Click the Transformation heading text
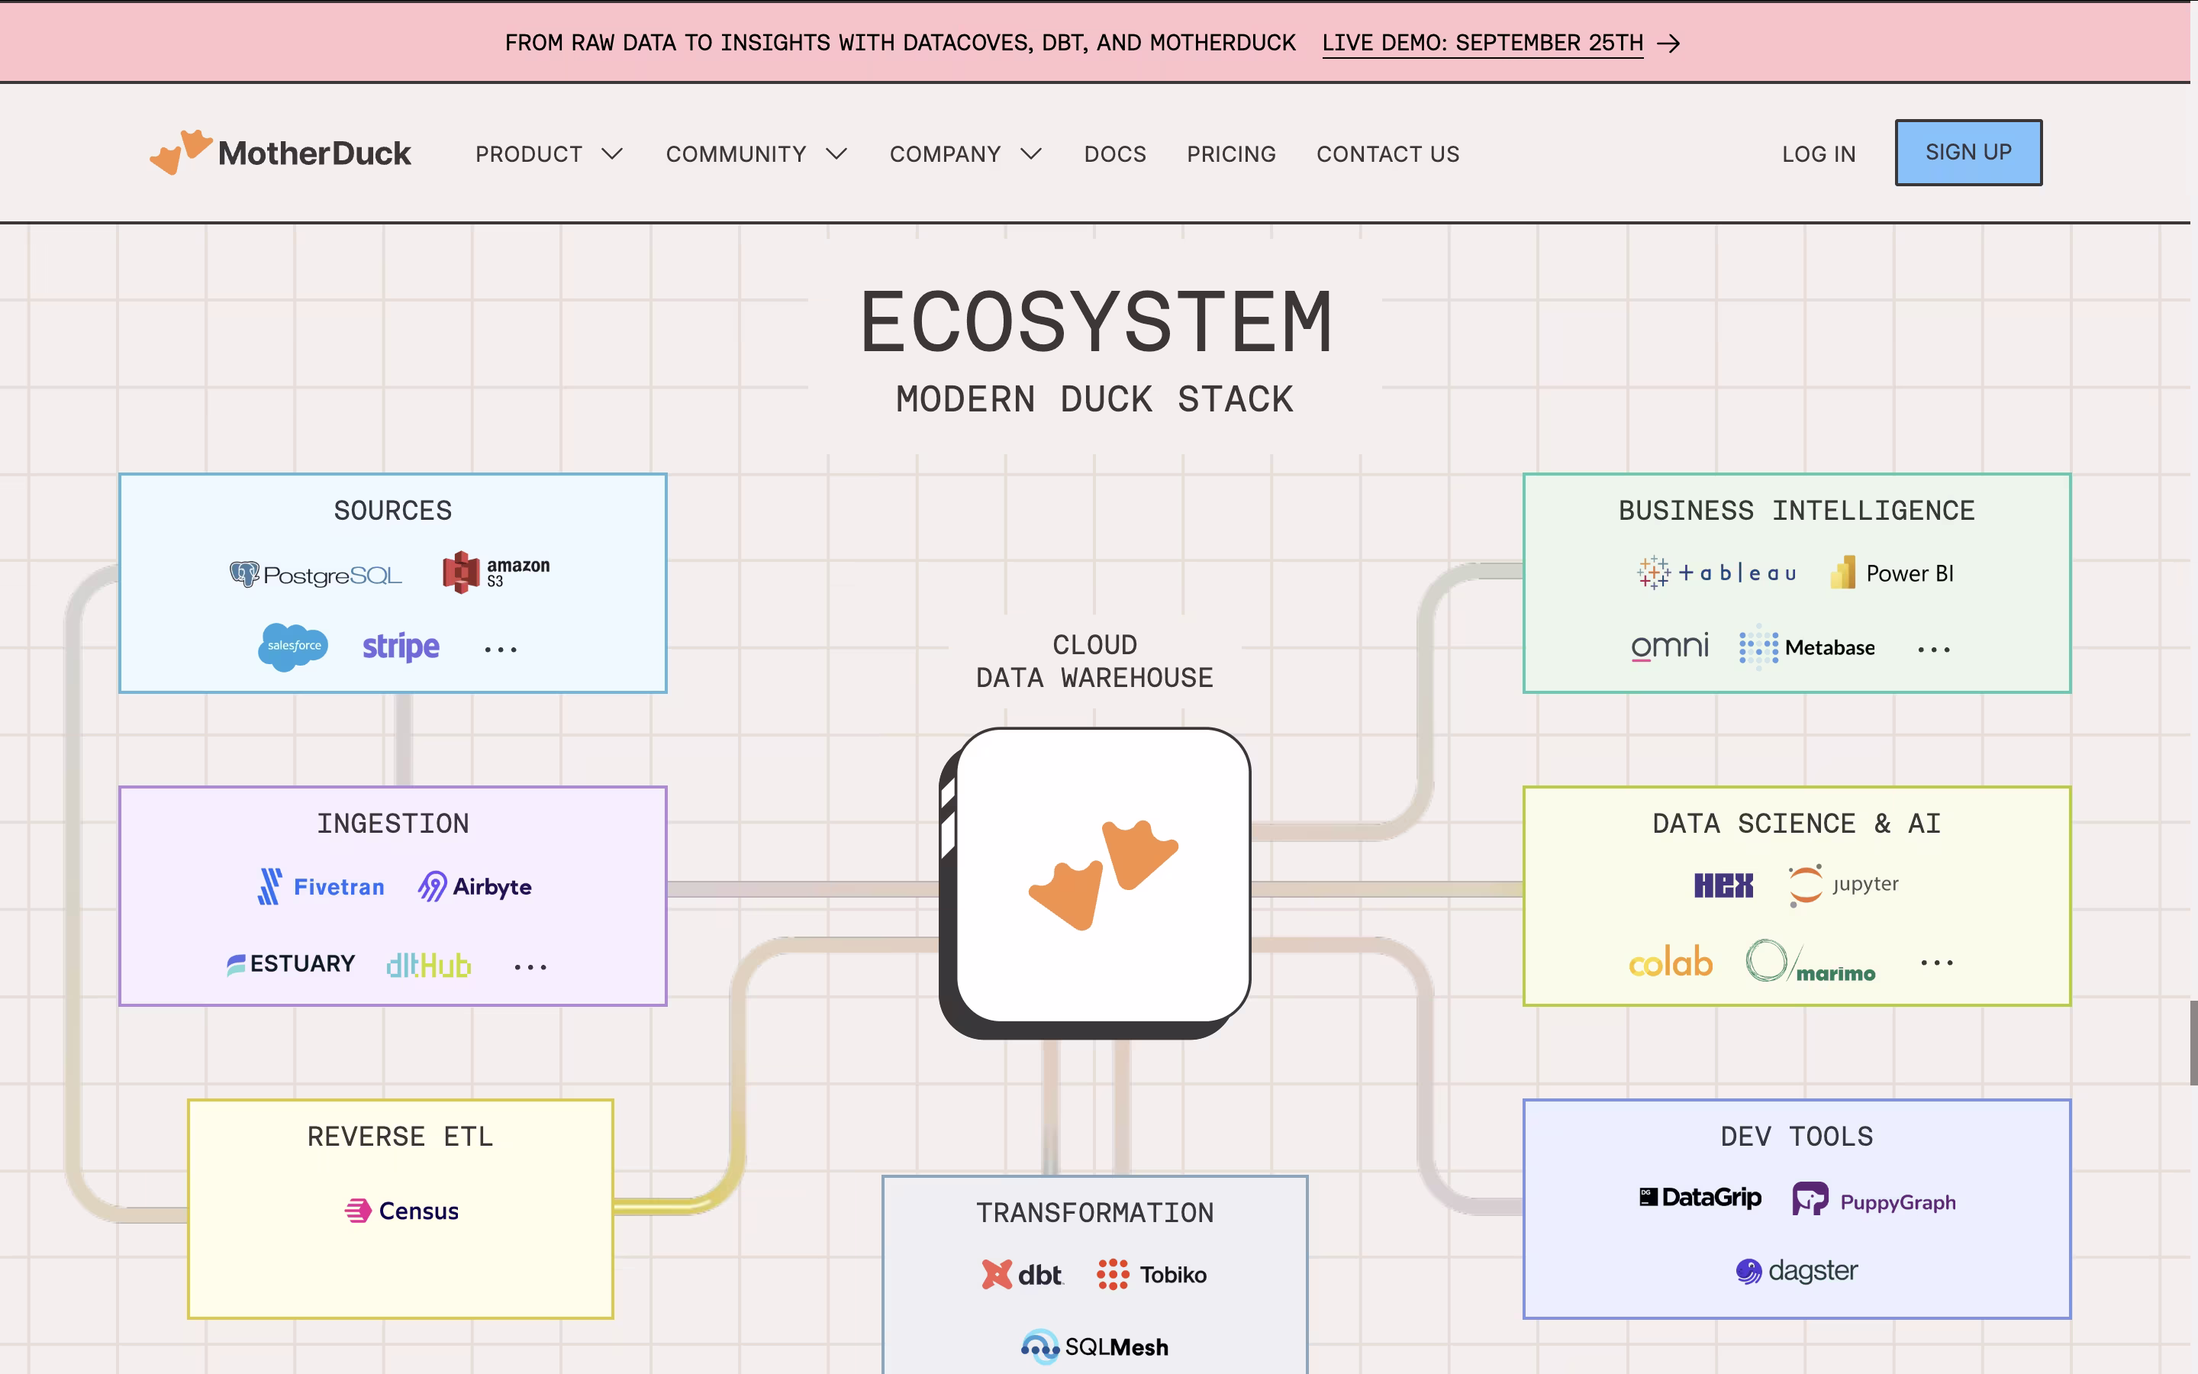 pyautogui.click(x=1094, y=1212)
